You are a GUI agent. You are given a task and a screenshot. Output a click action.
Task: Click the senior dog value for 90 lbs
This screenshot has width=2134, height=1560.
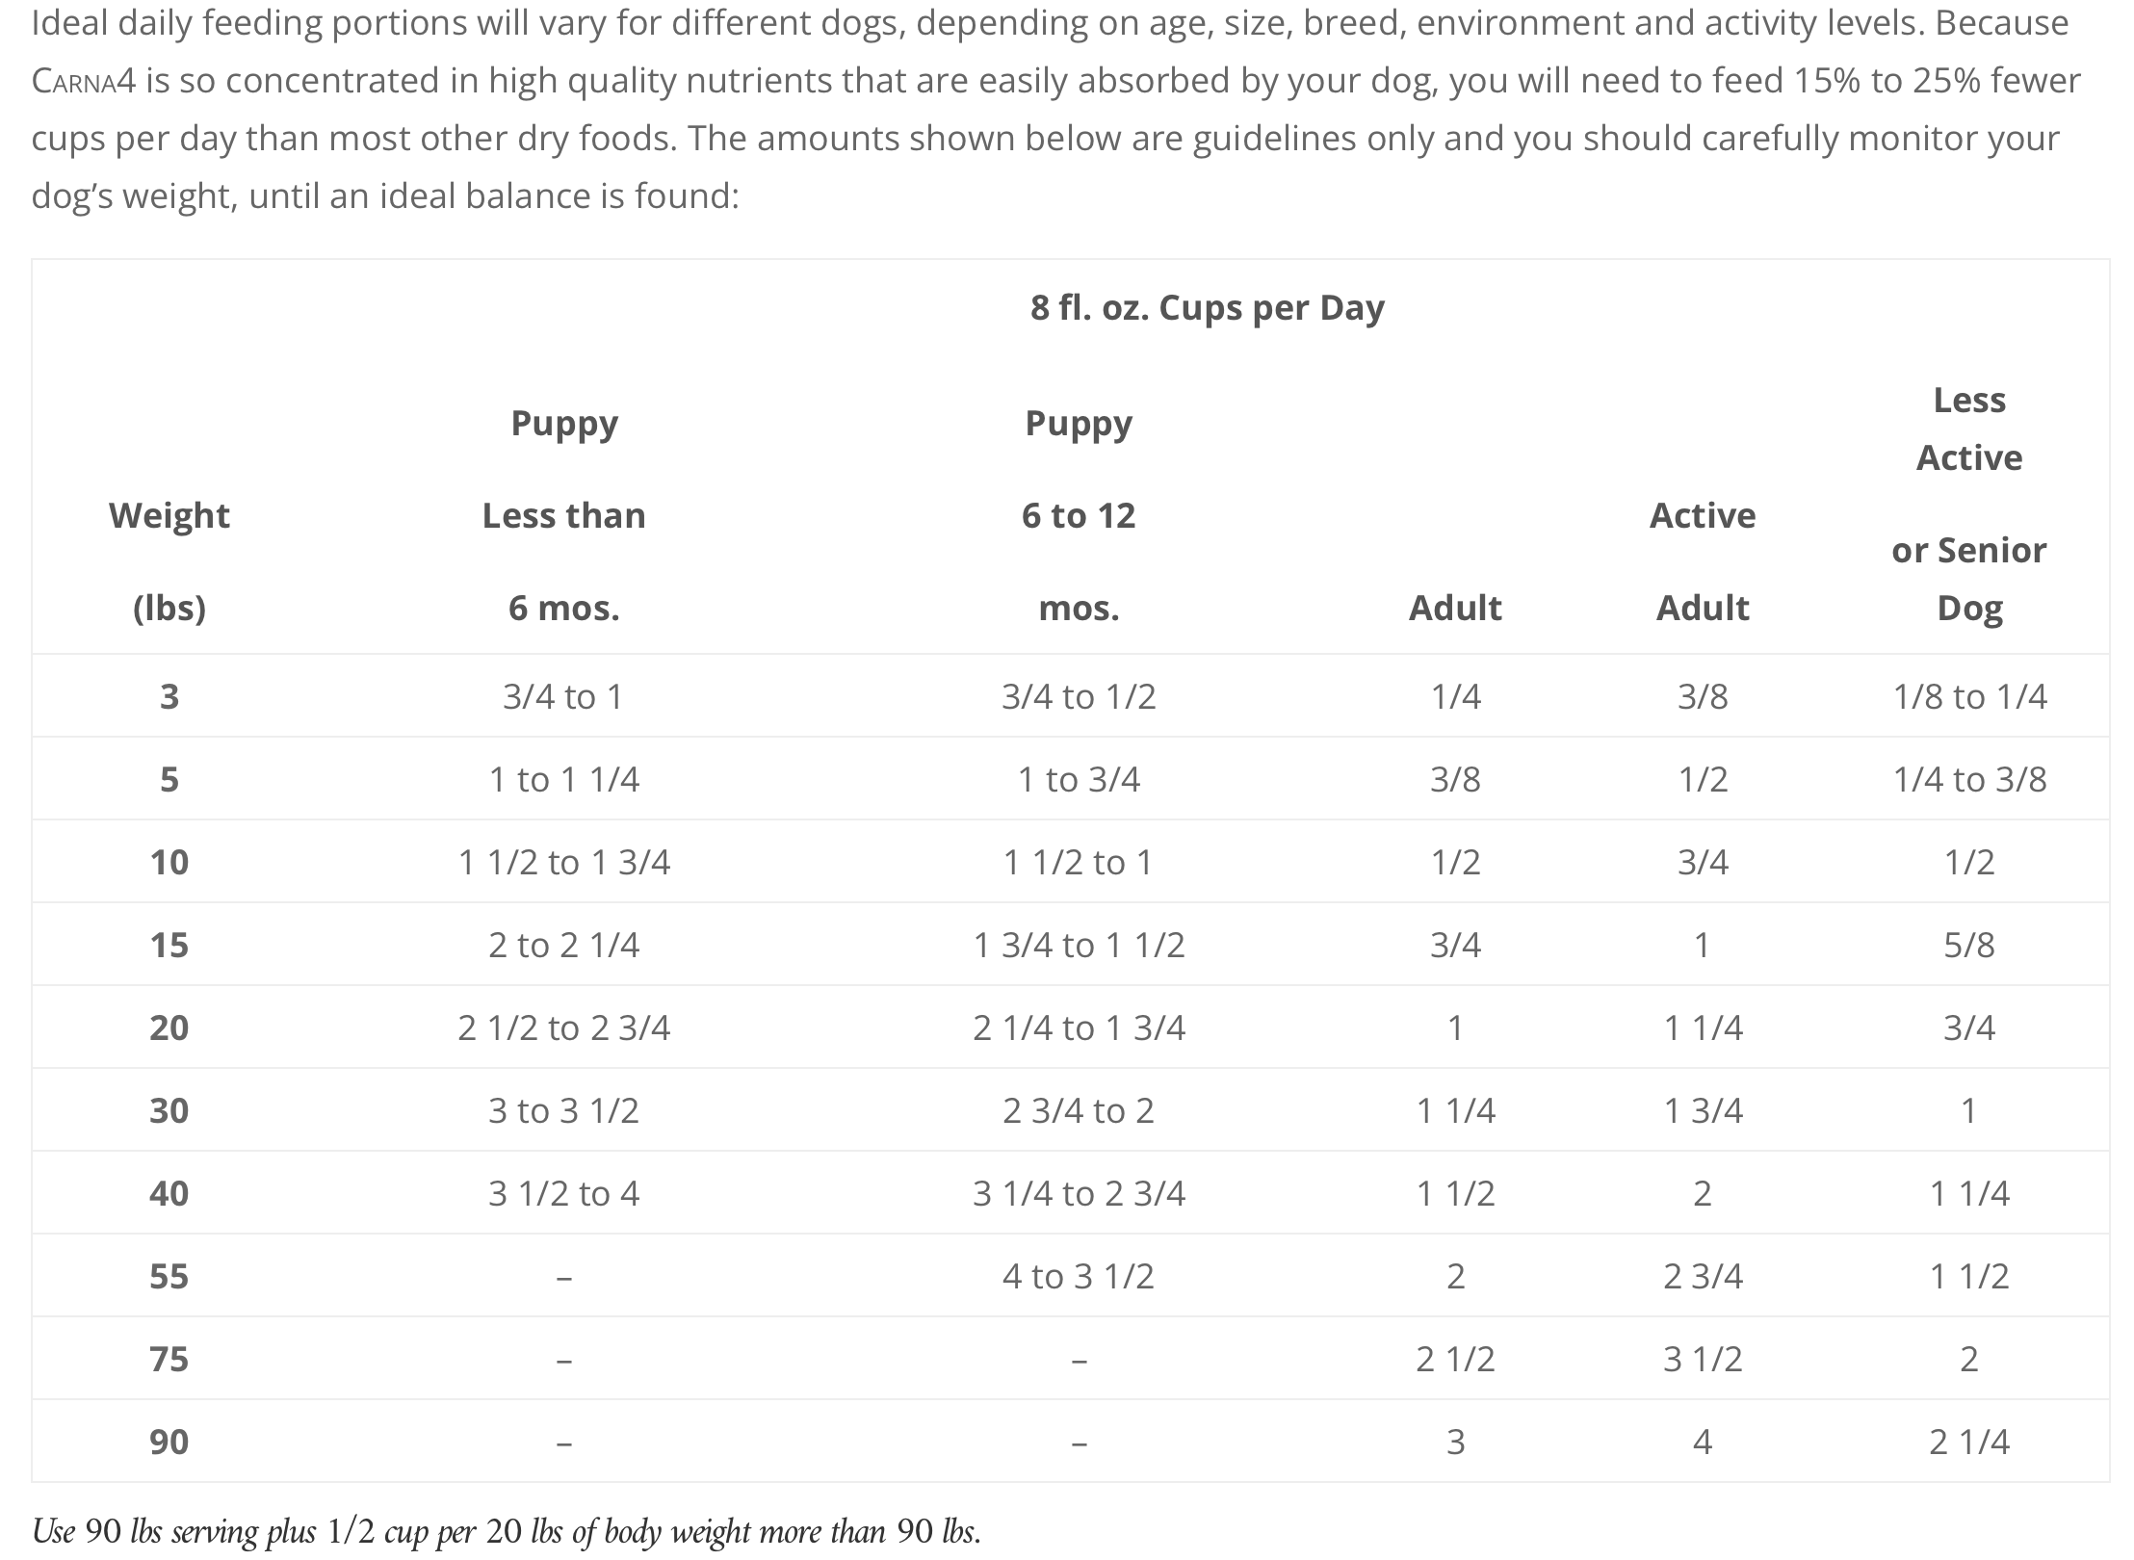coord(1968,1442)
